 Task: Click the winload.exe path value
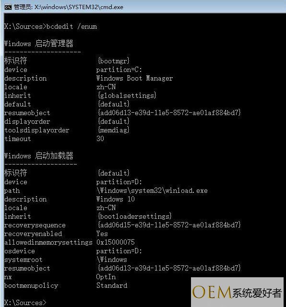coord(152,190)
